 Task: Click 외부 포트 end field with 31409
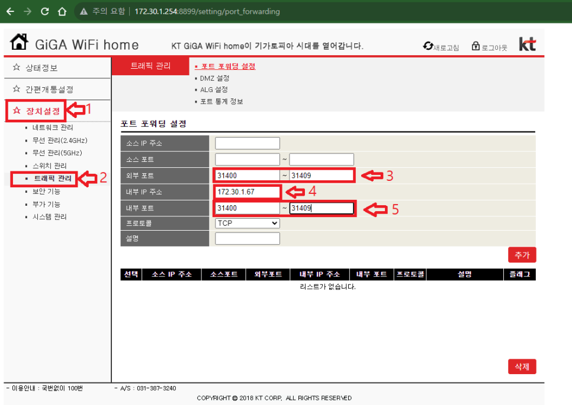(322, 176)
